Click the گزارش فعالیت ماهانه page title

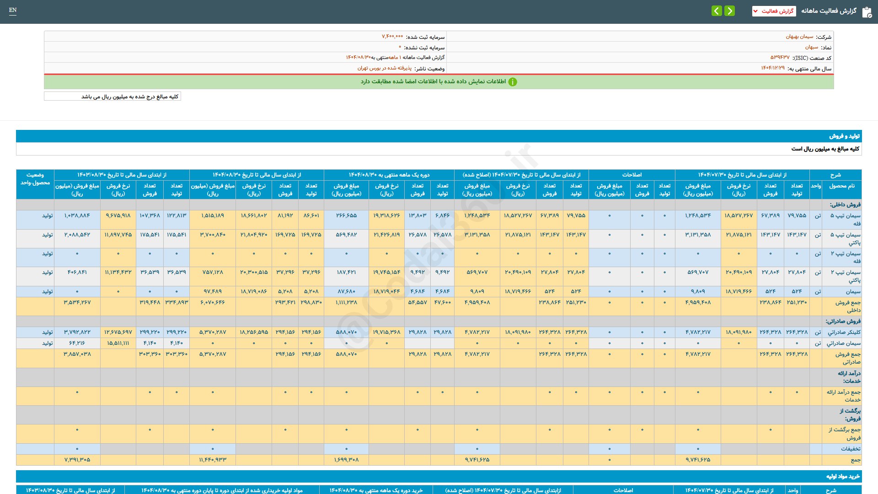[829, 11]
